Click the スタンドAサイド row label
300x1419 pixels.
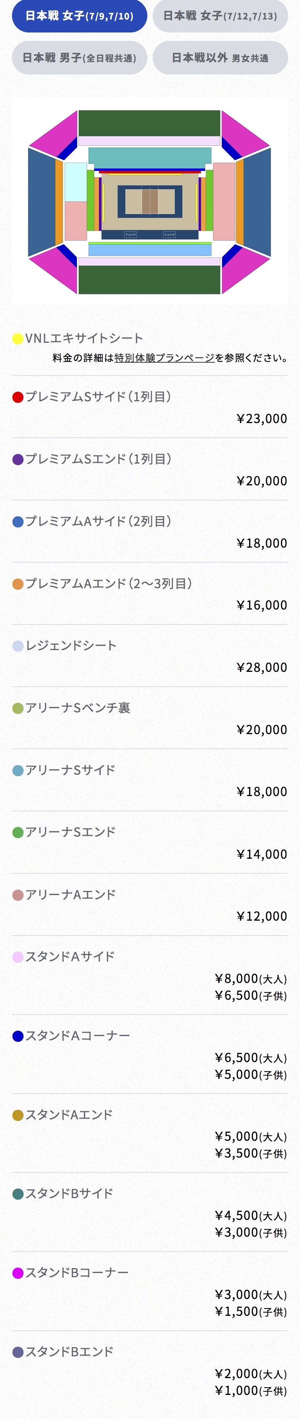(x=70, y=956)
